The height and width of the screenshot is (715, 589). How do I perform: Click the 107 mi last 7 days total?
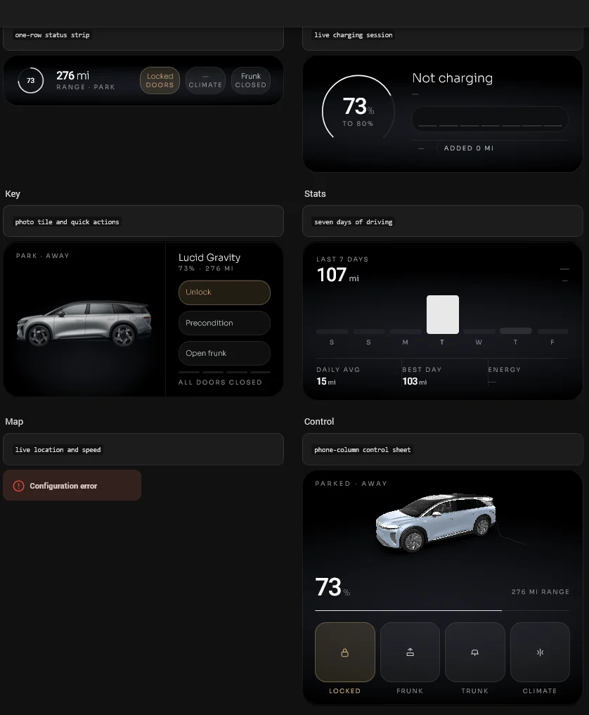pyautogui.click(x=338, y=275)
